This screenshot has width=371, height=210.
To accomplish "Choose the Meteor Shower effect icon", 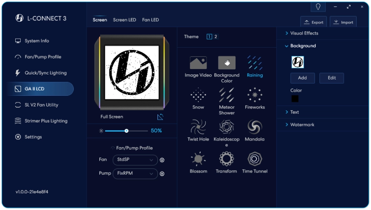I will click(x=227, y=95).
